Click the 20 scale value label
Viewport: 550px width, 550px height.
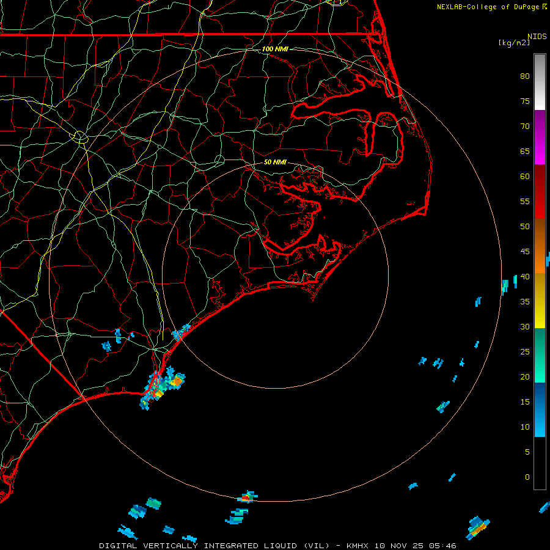525,376
